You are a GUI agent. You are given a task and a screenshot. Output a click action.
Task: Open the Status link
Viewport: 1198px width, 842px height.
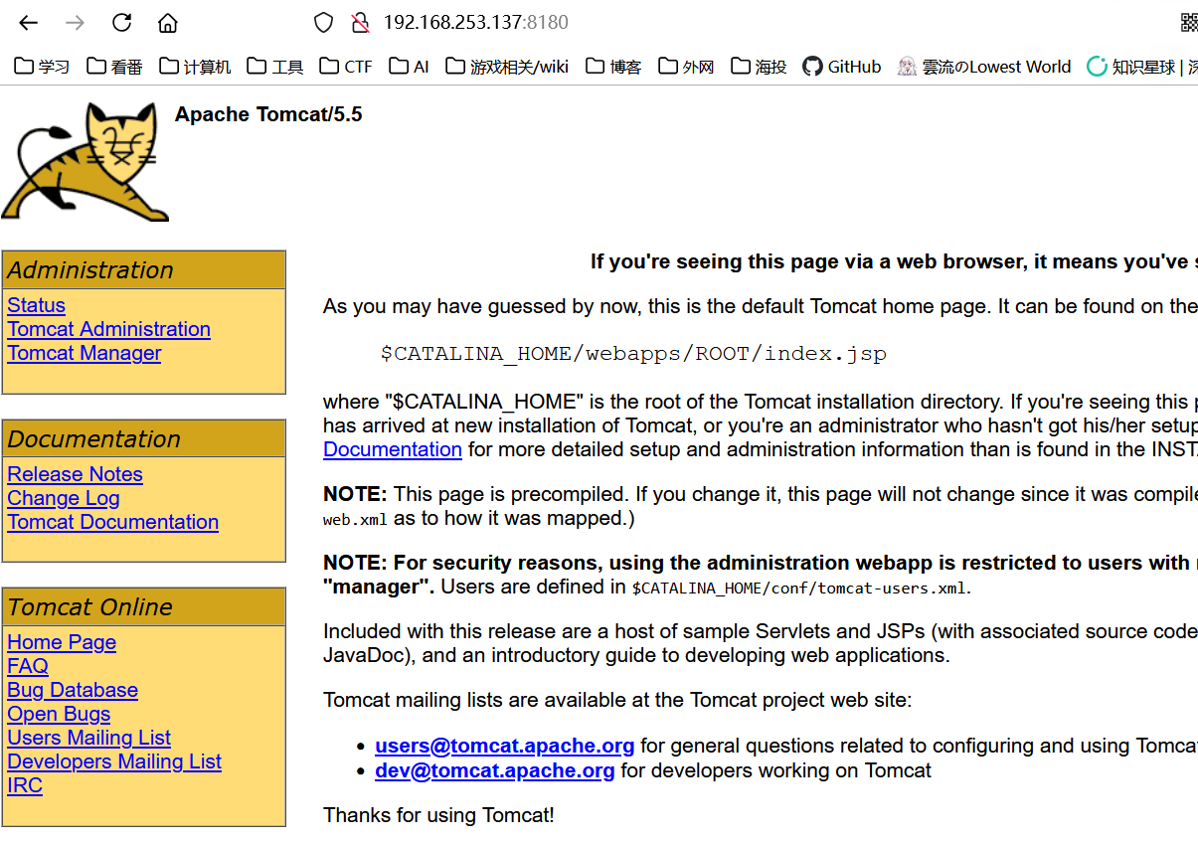(36, 305)
